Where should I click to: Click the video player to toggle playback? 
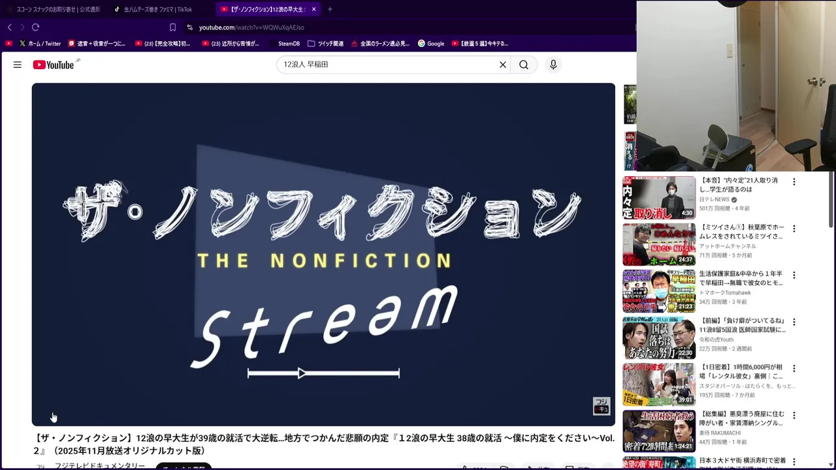tap(323, 255)
